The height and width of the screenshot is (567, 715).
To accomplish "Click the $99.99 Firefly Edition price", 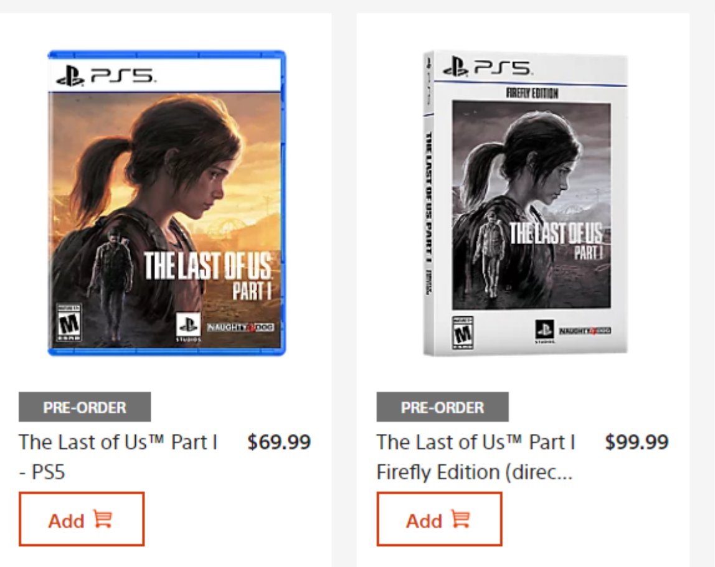I will (636, 442).
